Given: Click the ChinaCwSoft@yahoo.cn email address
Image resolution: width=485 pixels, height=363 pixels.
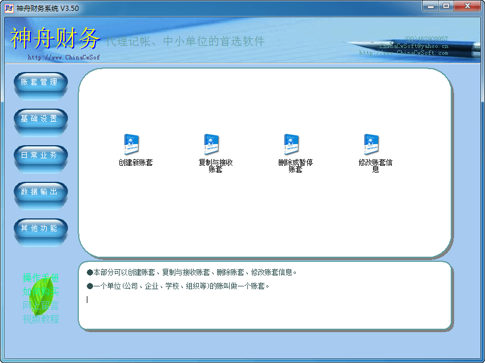Looking at the screenshot, I should tap(414, 46).
